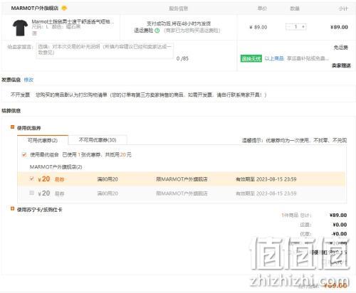Image resolution: width=356 pixels, height=293 pixels.
Task: Open the 以上商品 link
Action: click(x=274, y=58)
